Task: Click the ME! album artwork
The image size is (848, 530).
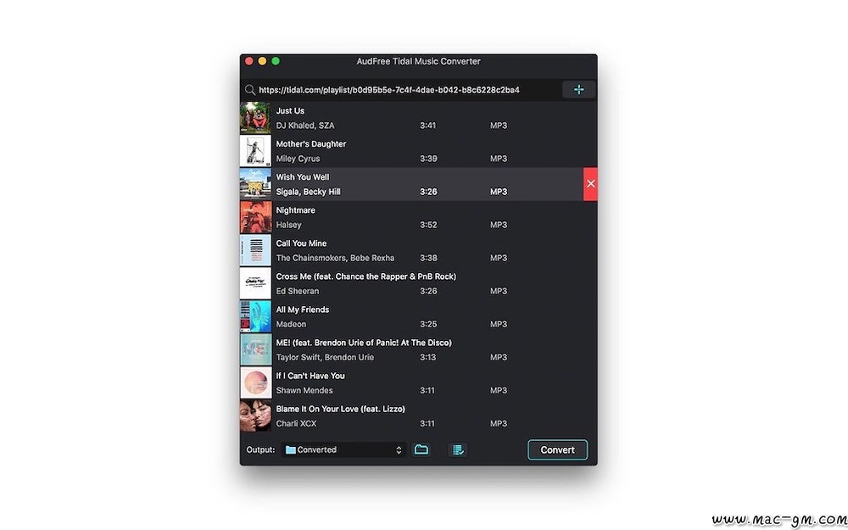Action: click(255, 349)
